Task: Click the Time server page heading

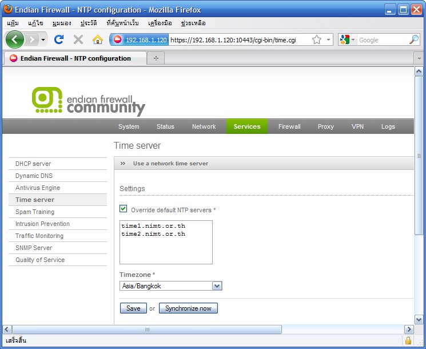Action: (x=137, y=145)
